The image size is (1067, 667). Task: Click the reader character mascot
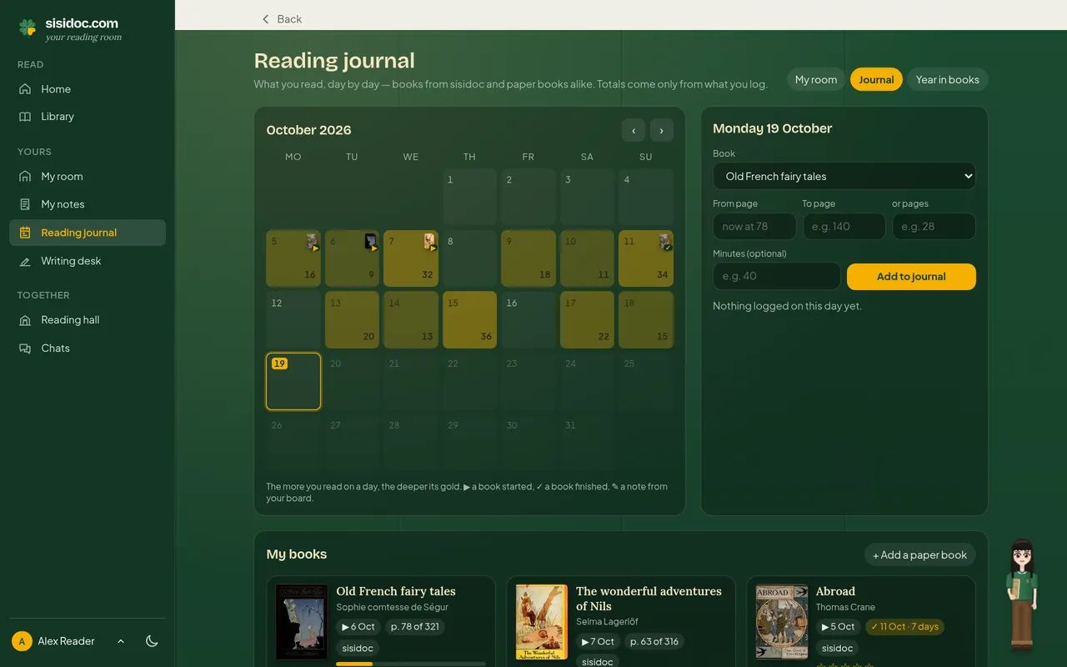(x=1022, y=594)
